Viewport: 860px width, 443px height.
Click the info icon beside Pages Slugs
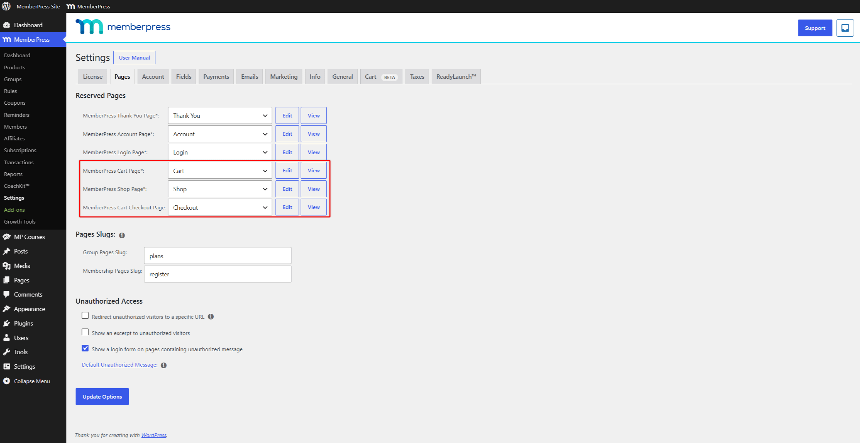[122, 235]
